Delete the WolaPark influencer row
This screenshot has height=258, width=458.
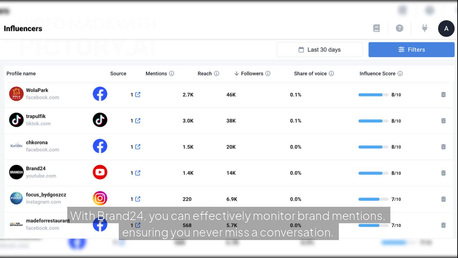point(443,95)
